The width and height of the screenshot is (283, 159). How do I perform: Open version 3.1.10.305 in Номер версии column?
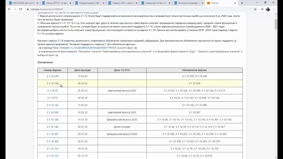(x=53, y=141)
